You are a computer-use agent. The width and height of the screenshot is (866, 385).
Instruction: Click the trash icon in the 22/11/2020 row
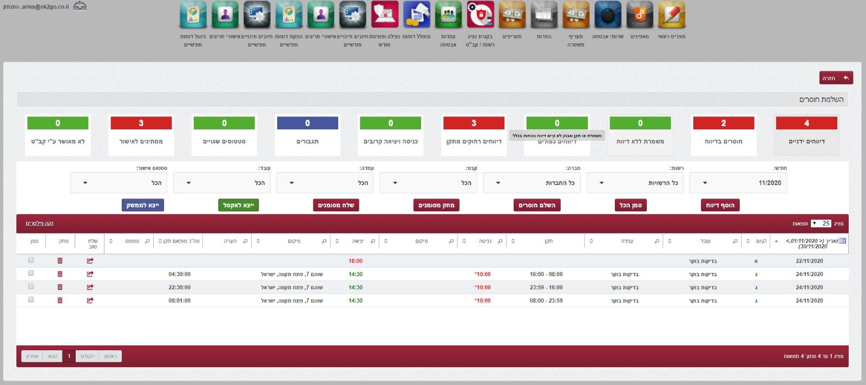click(60, 261)
